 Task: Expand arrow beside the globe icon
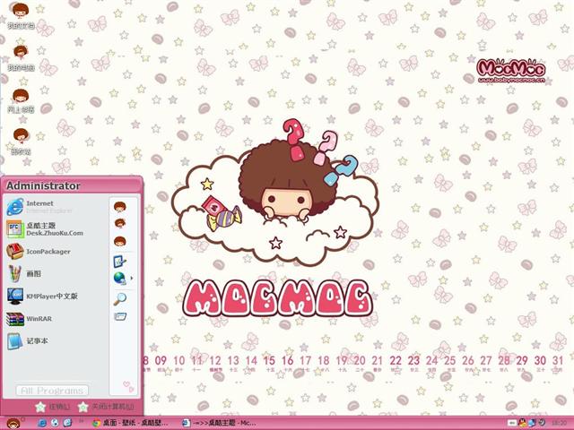click(x=132, y=279)
